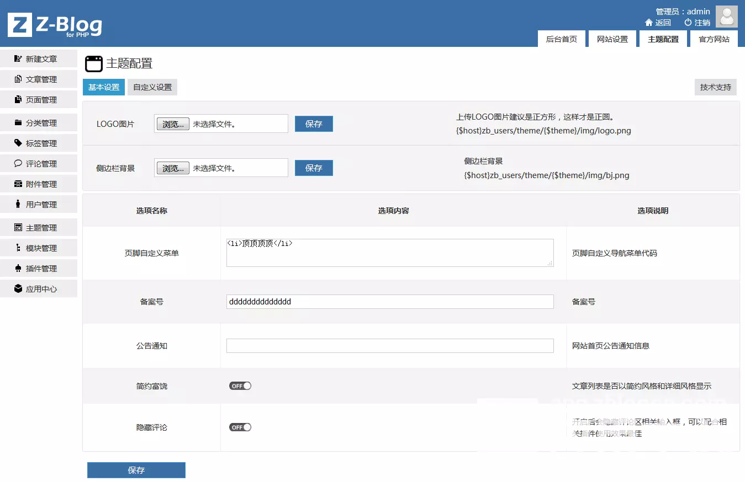Open 标签管理 in the sidebar
This screenshot has width=745, height=482.
click(x=39, y=143)
